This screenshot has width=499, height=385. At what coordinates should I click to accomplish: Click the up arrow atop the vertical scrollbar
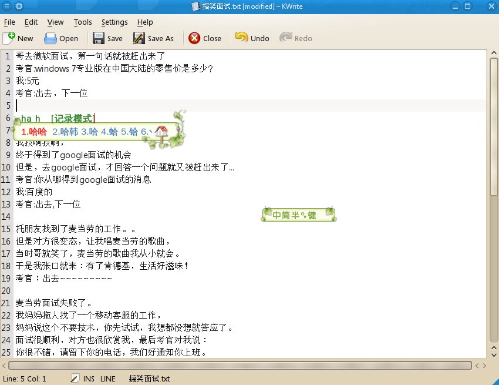(x=494, y=53)
